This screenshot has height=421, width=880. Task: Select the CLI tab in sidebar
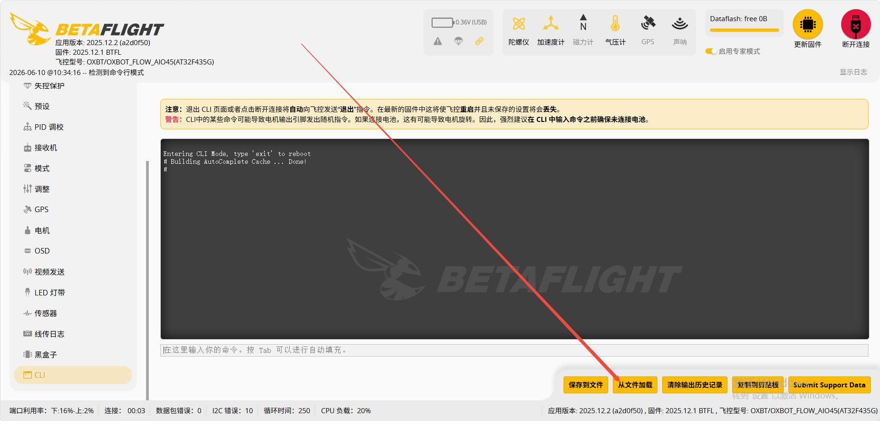coord(73,375)
